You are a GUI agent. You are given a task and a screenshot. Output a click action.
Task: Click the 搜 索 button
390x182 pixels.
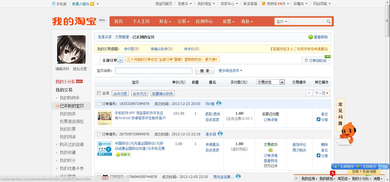[x=205, y=71]
